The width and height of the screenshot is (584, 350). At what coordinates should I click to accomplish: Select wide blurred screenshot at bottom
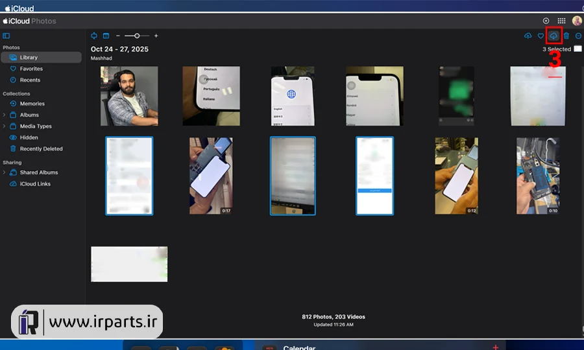(129, 264)
